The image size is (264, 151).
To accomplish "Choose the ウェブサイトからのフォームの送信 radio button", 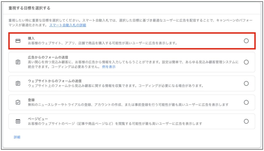I will (246, 83).
